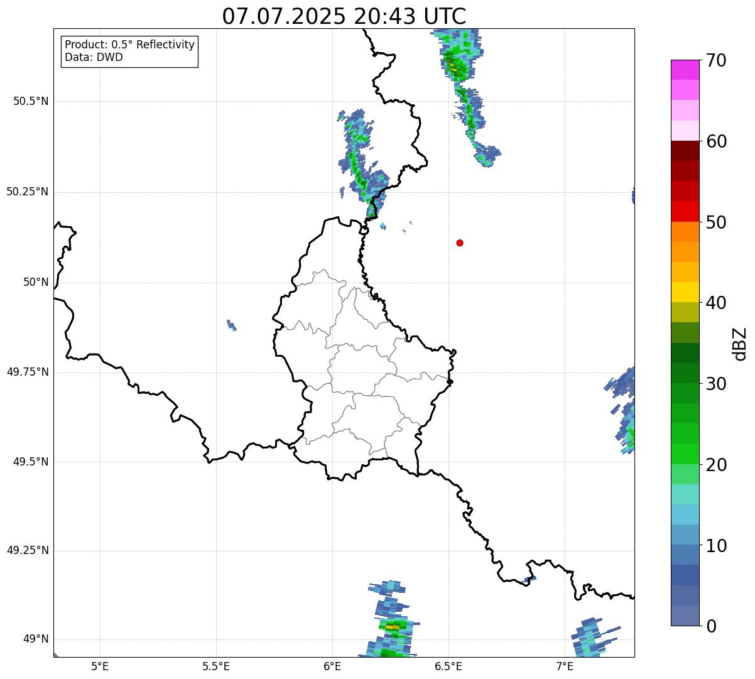
Task: Click the bright red colorbar swatch above 50
Action: click(x=685, y=212)
